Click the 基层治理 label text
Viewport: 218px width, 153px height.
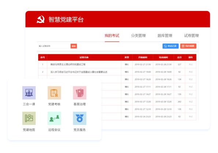tap(80, 104)
